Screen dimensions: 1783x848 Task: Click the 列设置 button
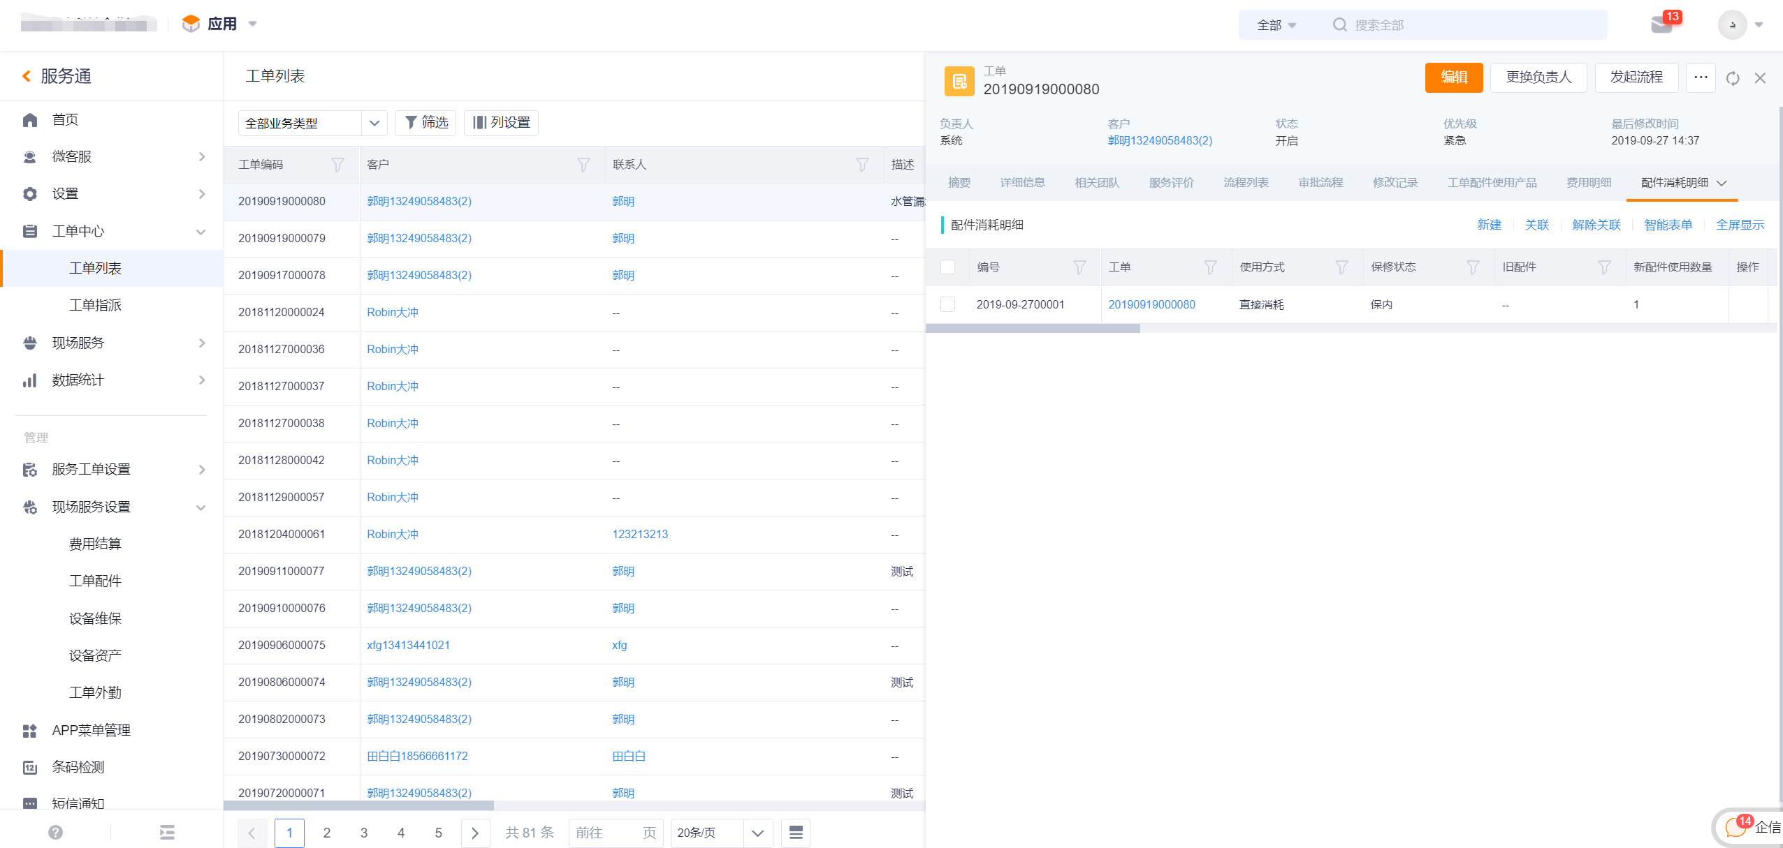[501, 123]
